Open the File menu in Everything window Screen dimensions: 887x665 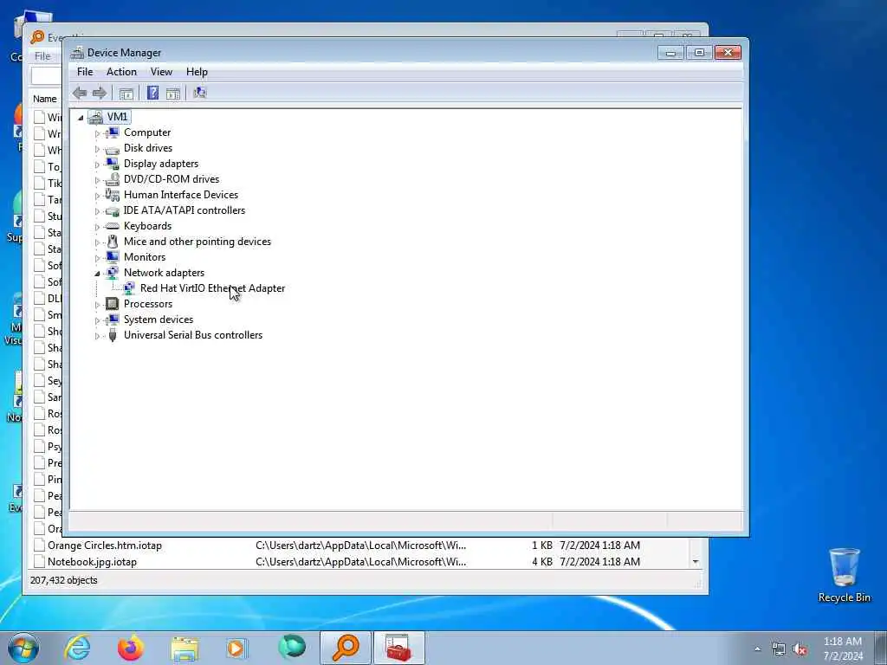pos(42,56)
